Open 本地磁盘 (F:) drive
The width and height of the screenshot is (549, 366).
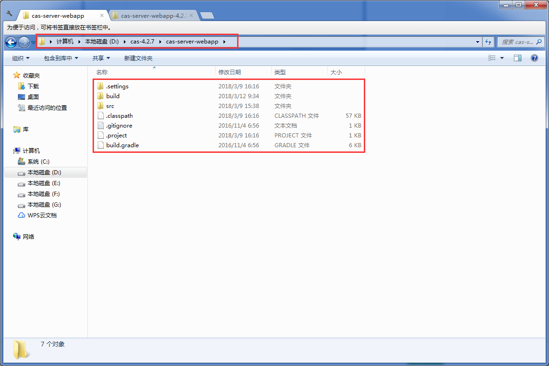(x=43, y=194)
